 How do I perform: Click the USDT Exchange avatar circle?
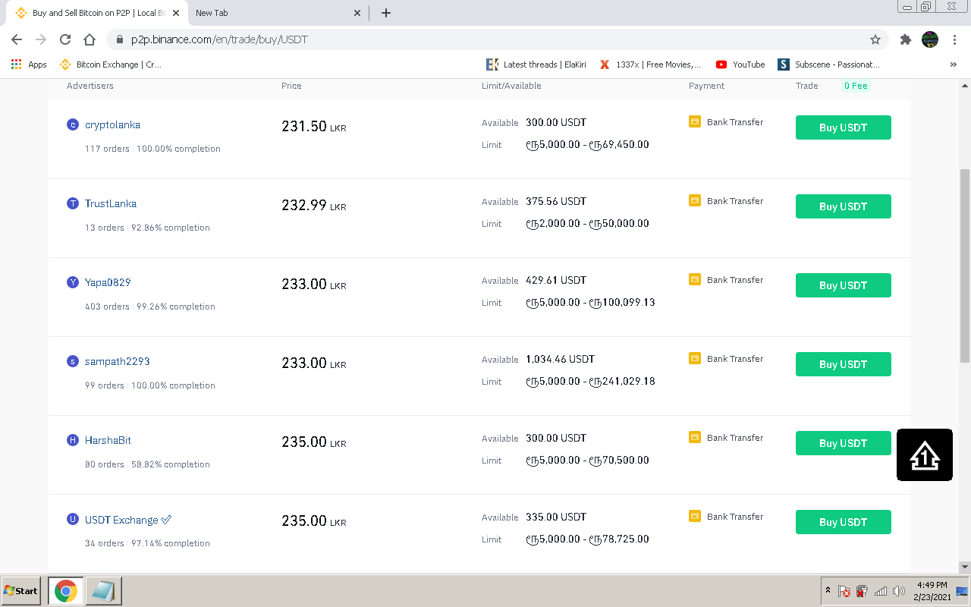73,519
